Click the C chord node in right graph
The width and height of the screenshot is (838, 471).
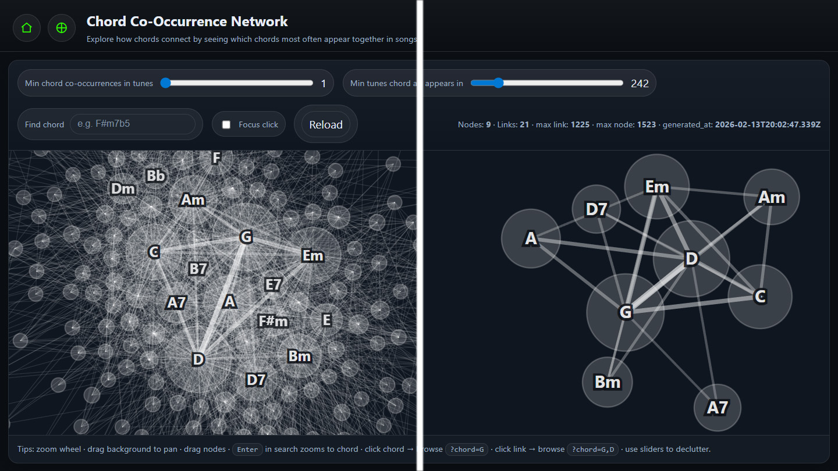tap(759, 297)
